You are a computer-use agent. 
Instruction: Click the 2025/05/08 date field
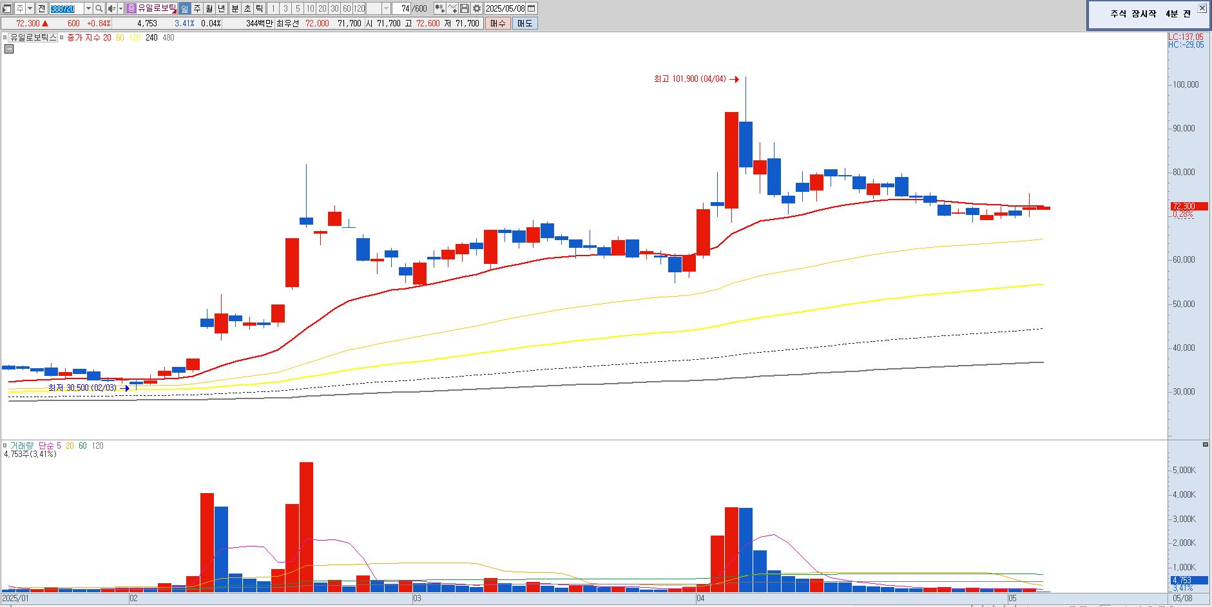(x=505, y=8)
